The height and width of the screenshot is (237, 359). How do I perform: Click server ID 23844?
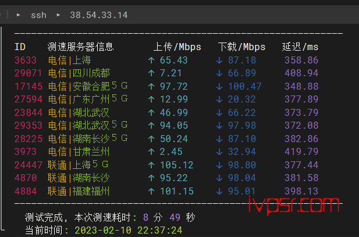click(x=29, y=112)
